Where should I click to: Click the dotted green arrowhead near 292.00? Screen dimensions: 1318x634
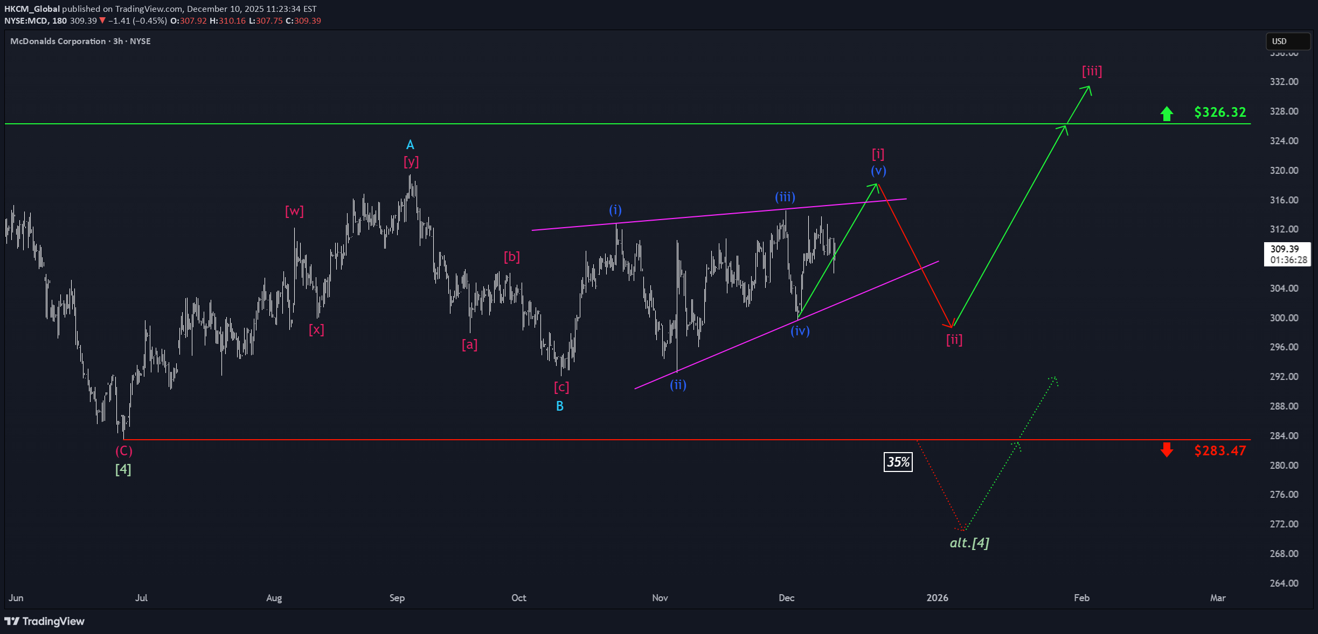point(1055,379)
